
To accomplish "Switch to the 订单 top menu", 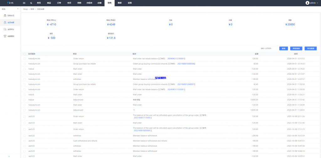I will point(59,3).
